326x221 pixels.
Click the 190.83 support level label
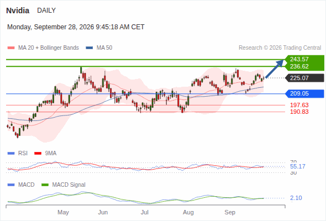pos(299,112)
